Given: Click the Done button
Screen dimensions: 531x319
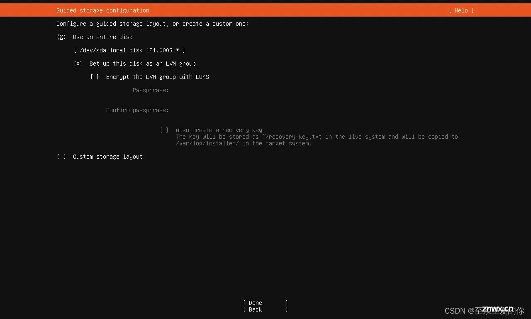Looking at the screenshot, I should pos(265,303).
